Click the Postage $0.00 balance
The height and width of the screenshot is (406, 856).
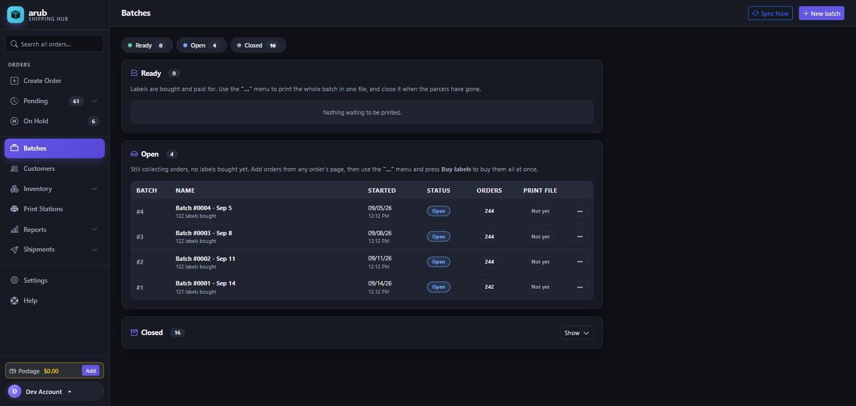(38, 371)
